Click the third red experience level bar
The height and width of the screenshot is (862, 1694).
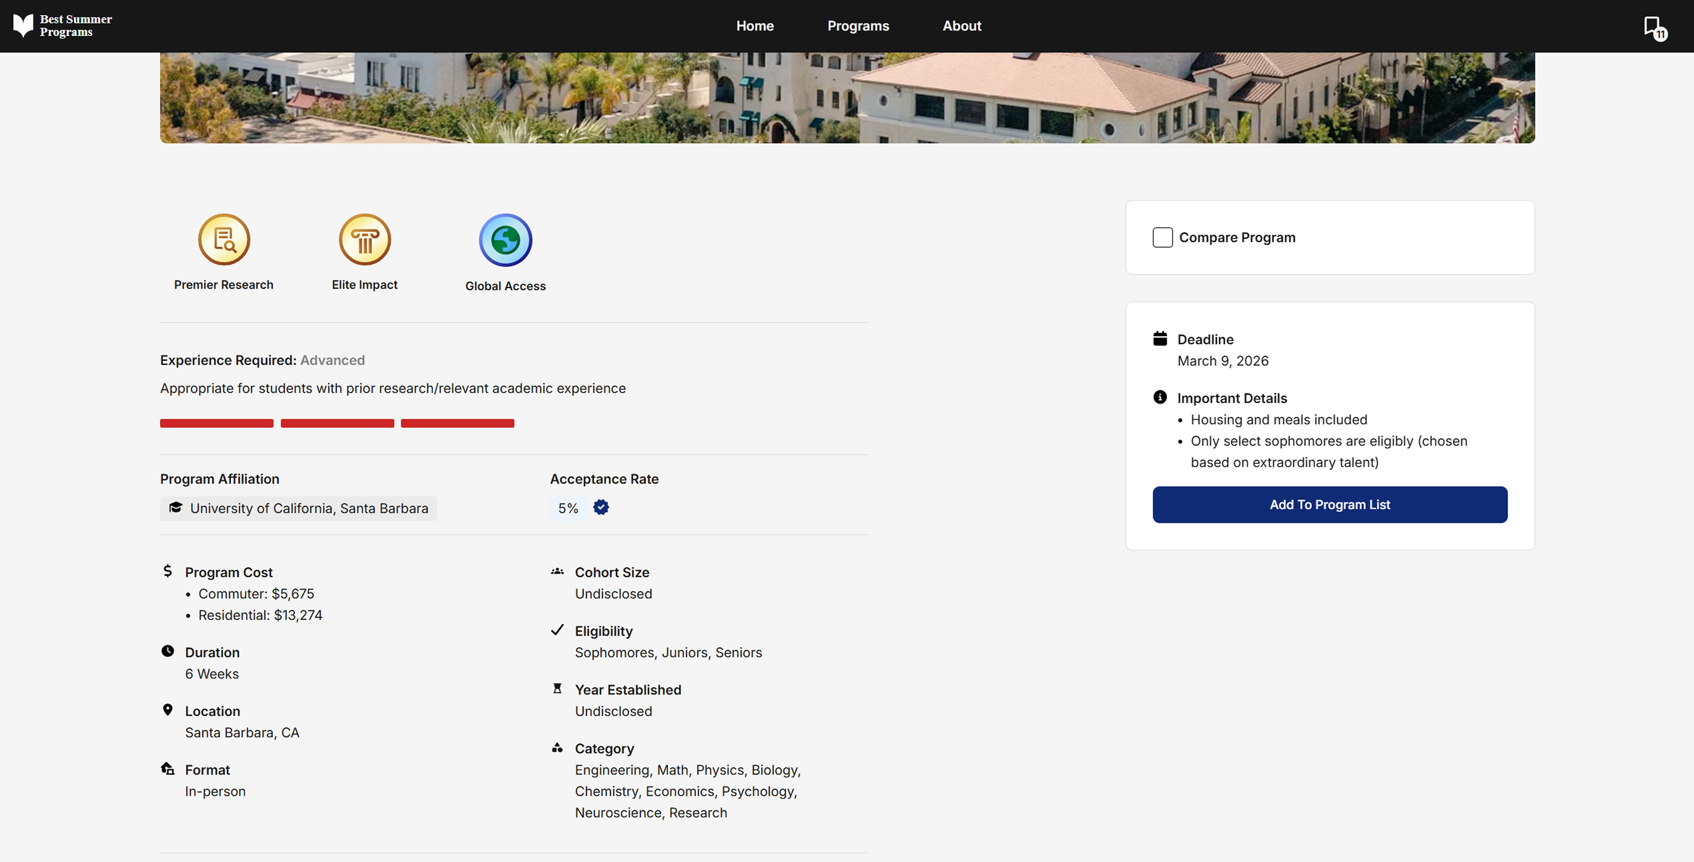tap(458, 423)
